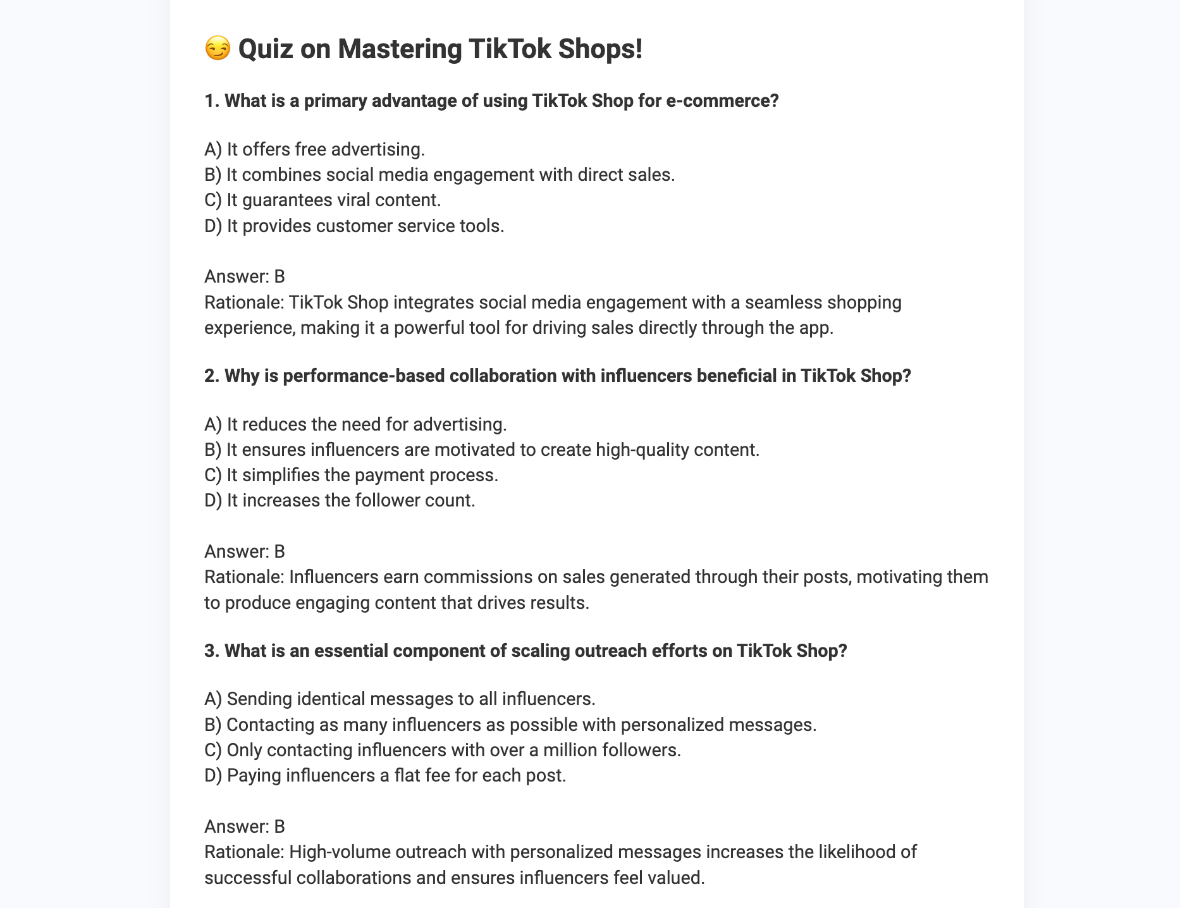Click the rationale about influencers earning commissions

595,589
